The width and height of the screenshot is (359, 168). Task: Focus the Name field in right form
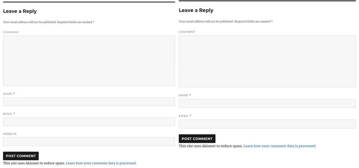tap(267, 103)
